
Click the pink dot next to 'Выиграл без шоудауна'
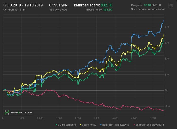point(134,125)
